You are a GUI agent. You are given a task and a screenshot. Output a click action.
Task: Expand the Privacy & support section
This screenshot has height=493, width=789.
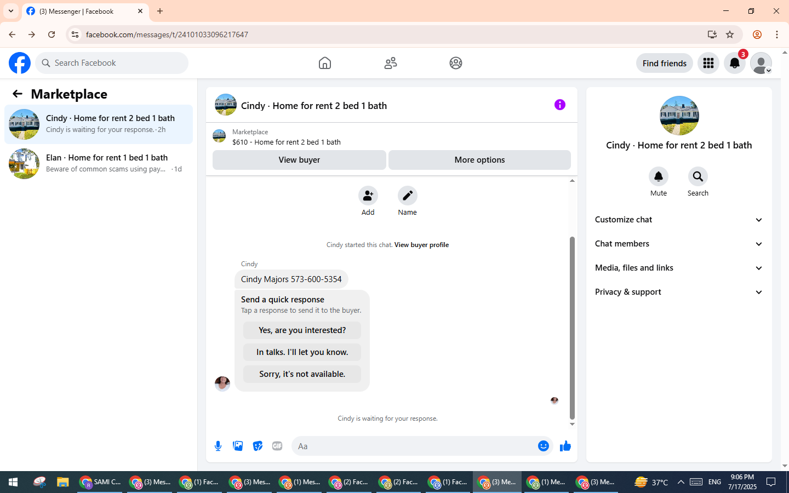[x=679, y=292]
